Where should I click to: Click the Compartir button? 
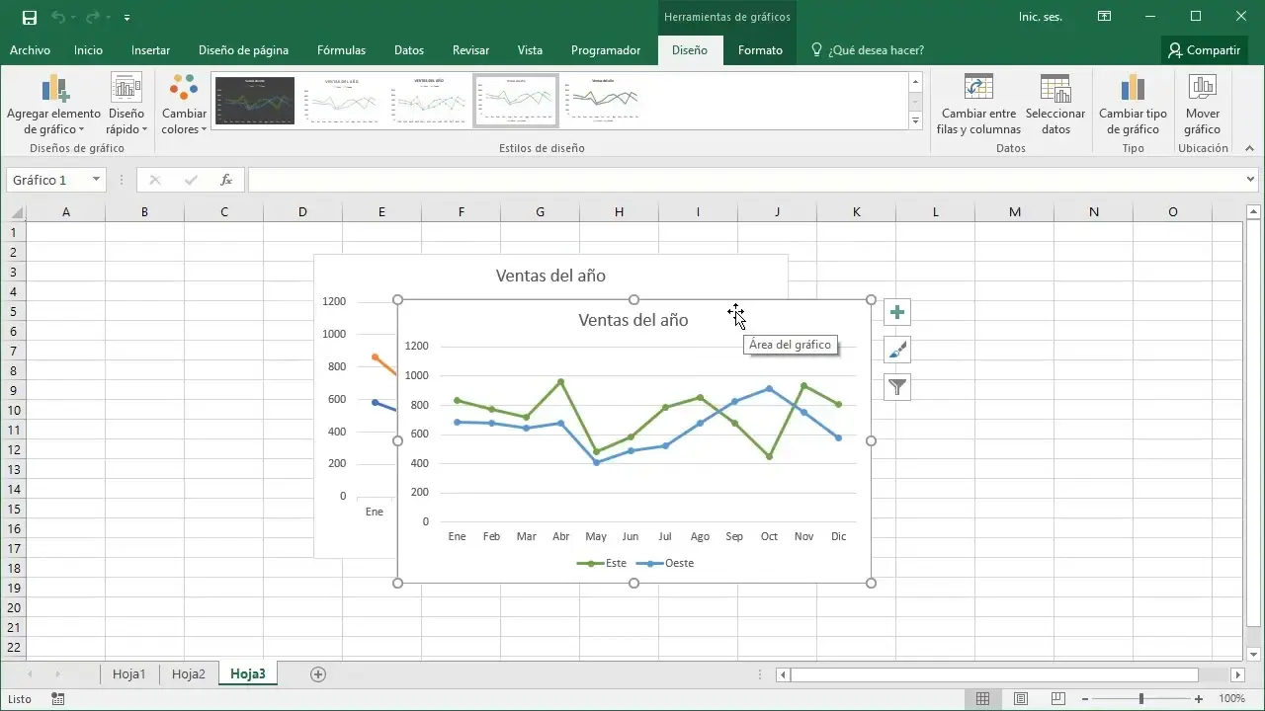tap(1204, 50)
